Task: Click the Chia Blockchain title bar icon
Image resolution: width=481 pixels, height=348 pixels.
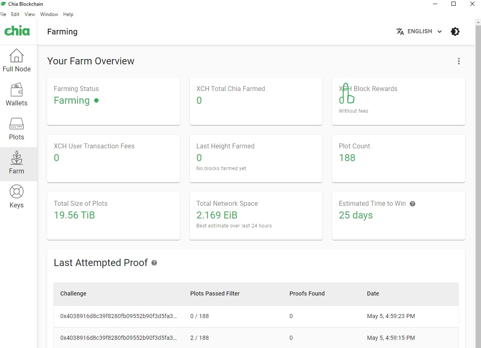Action: coord(3,4)
